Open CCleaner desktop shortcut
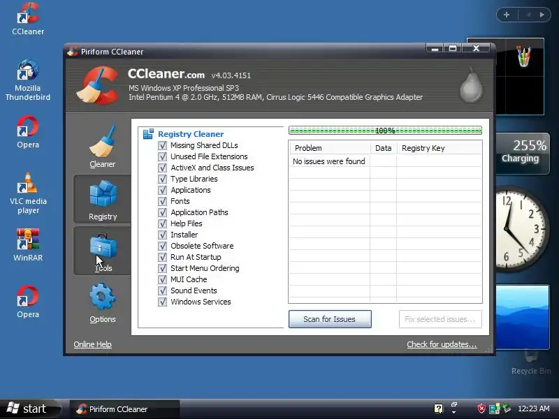Screen dimensions: 559x419 pos(28,19)
